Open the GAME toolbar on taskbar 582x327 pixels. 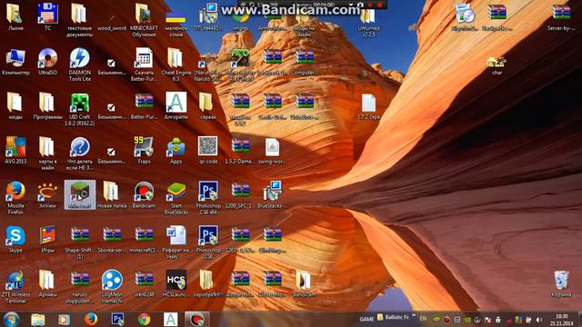point(366,319)
